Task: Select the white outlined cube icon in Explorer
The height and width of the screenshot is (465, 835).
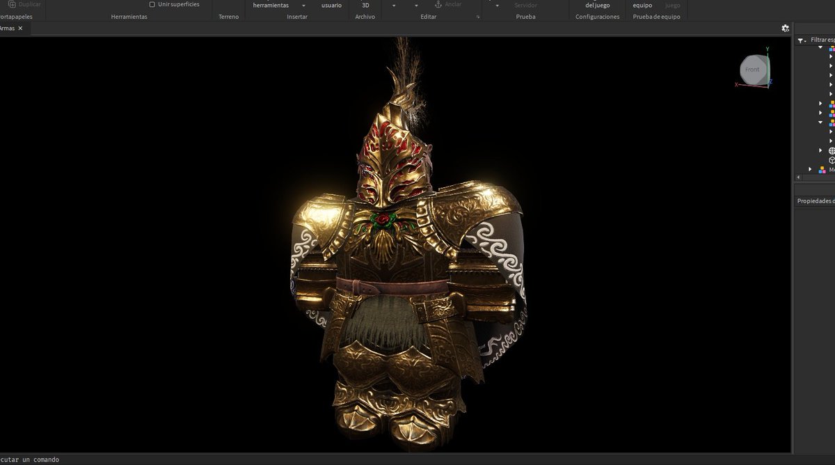Action: coord(832,160)
